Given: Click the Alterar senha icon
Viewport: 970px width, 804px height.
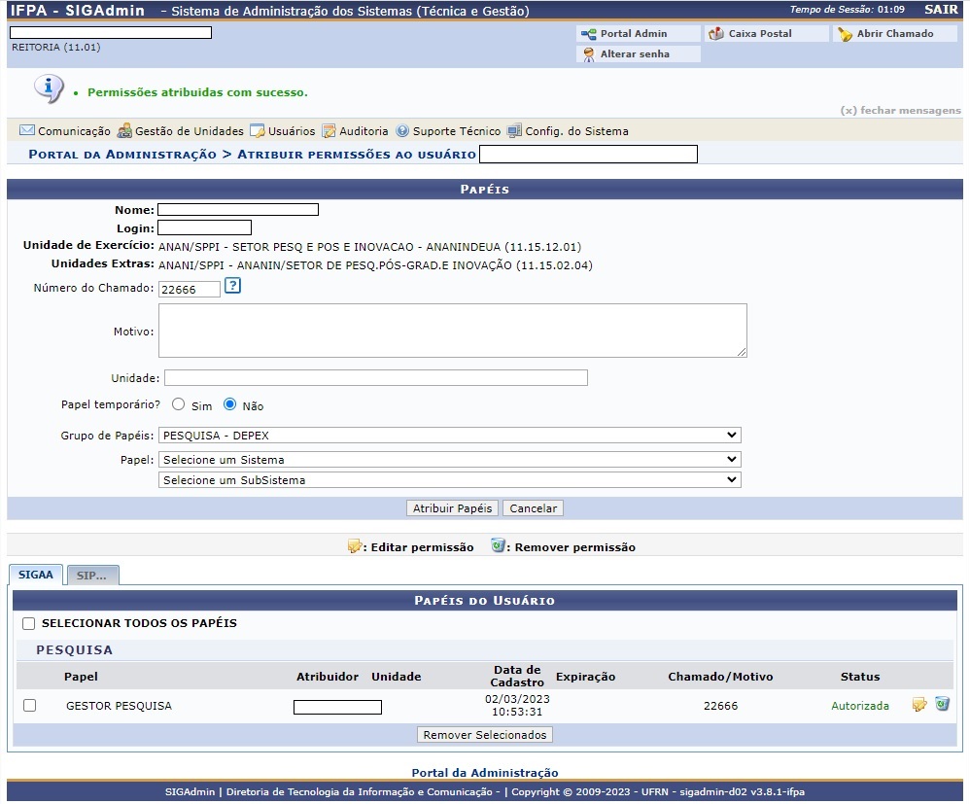Looking at the screenshot, I should 589,54.
